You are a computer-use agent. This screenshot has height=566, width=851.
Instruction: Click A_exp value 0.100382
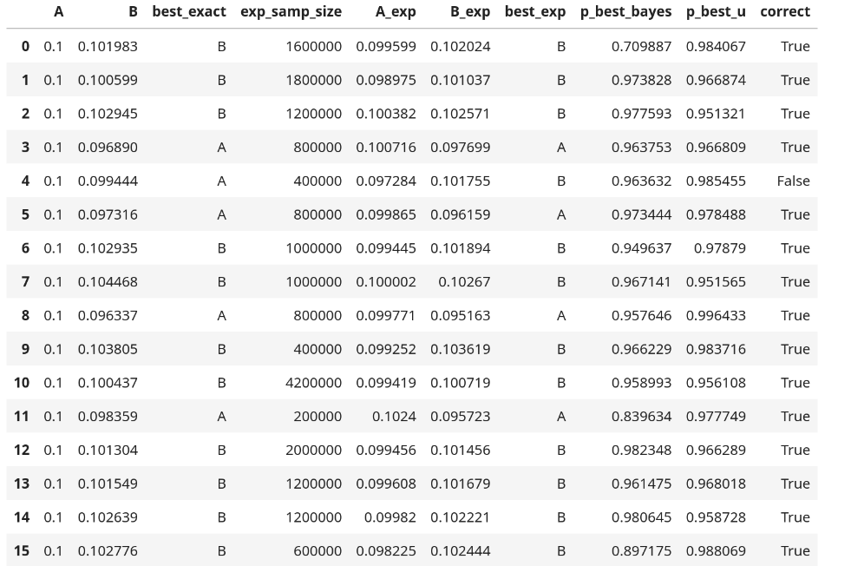pyautogui.click(x=386, y=114)
